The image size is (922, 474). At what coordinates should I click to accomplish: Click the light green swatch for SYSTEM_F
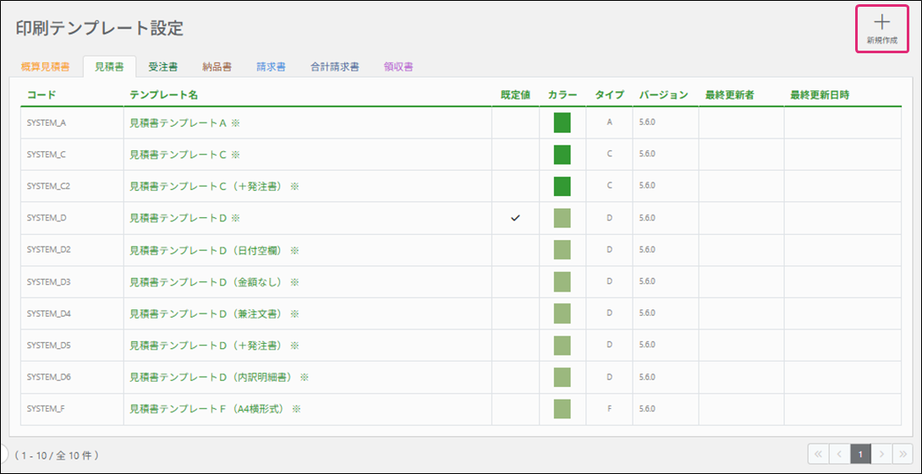(x=562, y=409)
